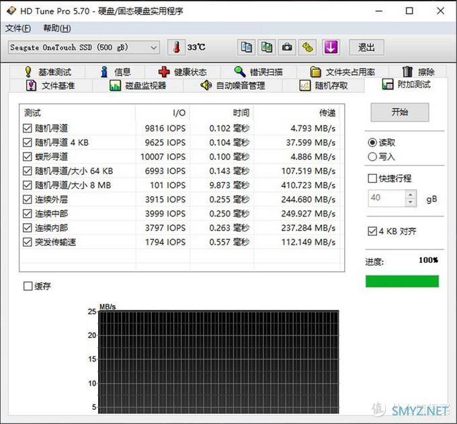Click the 249.927 MB/s transfer value
Image resolution: width=457 pixels, height=424 pixels.
click(x=308, y=214)
